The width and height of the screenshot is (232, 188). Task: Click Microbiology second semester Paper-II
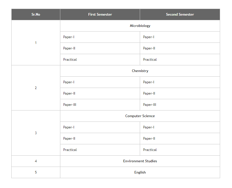click(149, 48)
